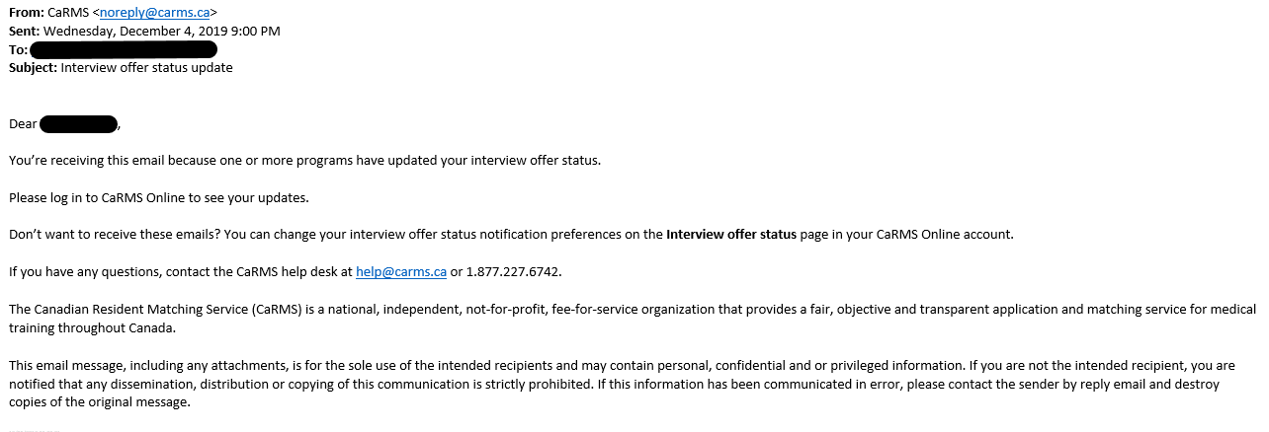Click the redacted recipient address in To field
The width and height of the screenshot is (1269, 432).
[x=124, y=49]
